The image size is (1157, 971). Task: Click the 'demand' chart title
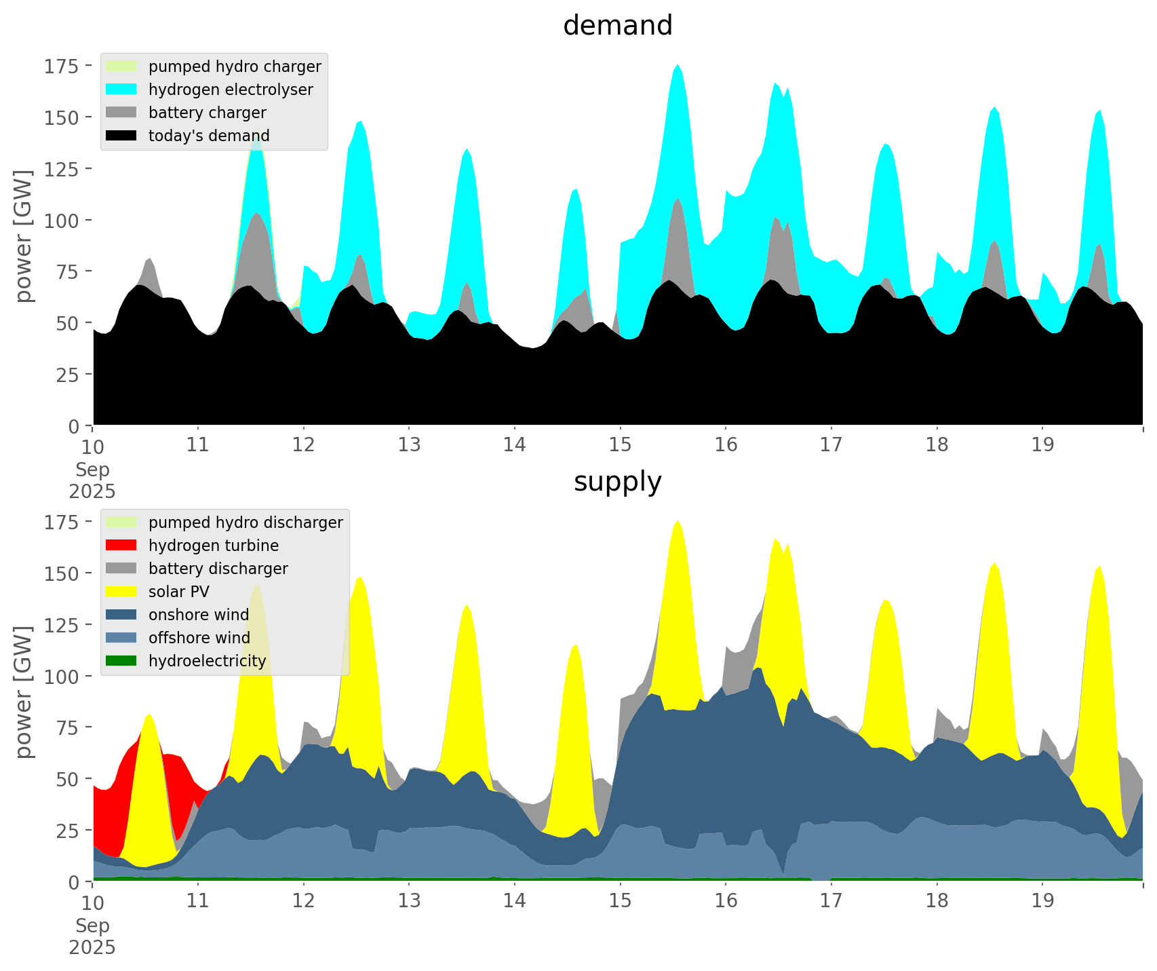pyautogui.click(x=617, y=26)
